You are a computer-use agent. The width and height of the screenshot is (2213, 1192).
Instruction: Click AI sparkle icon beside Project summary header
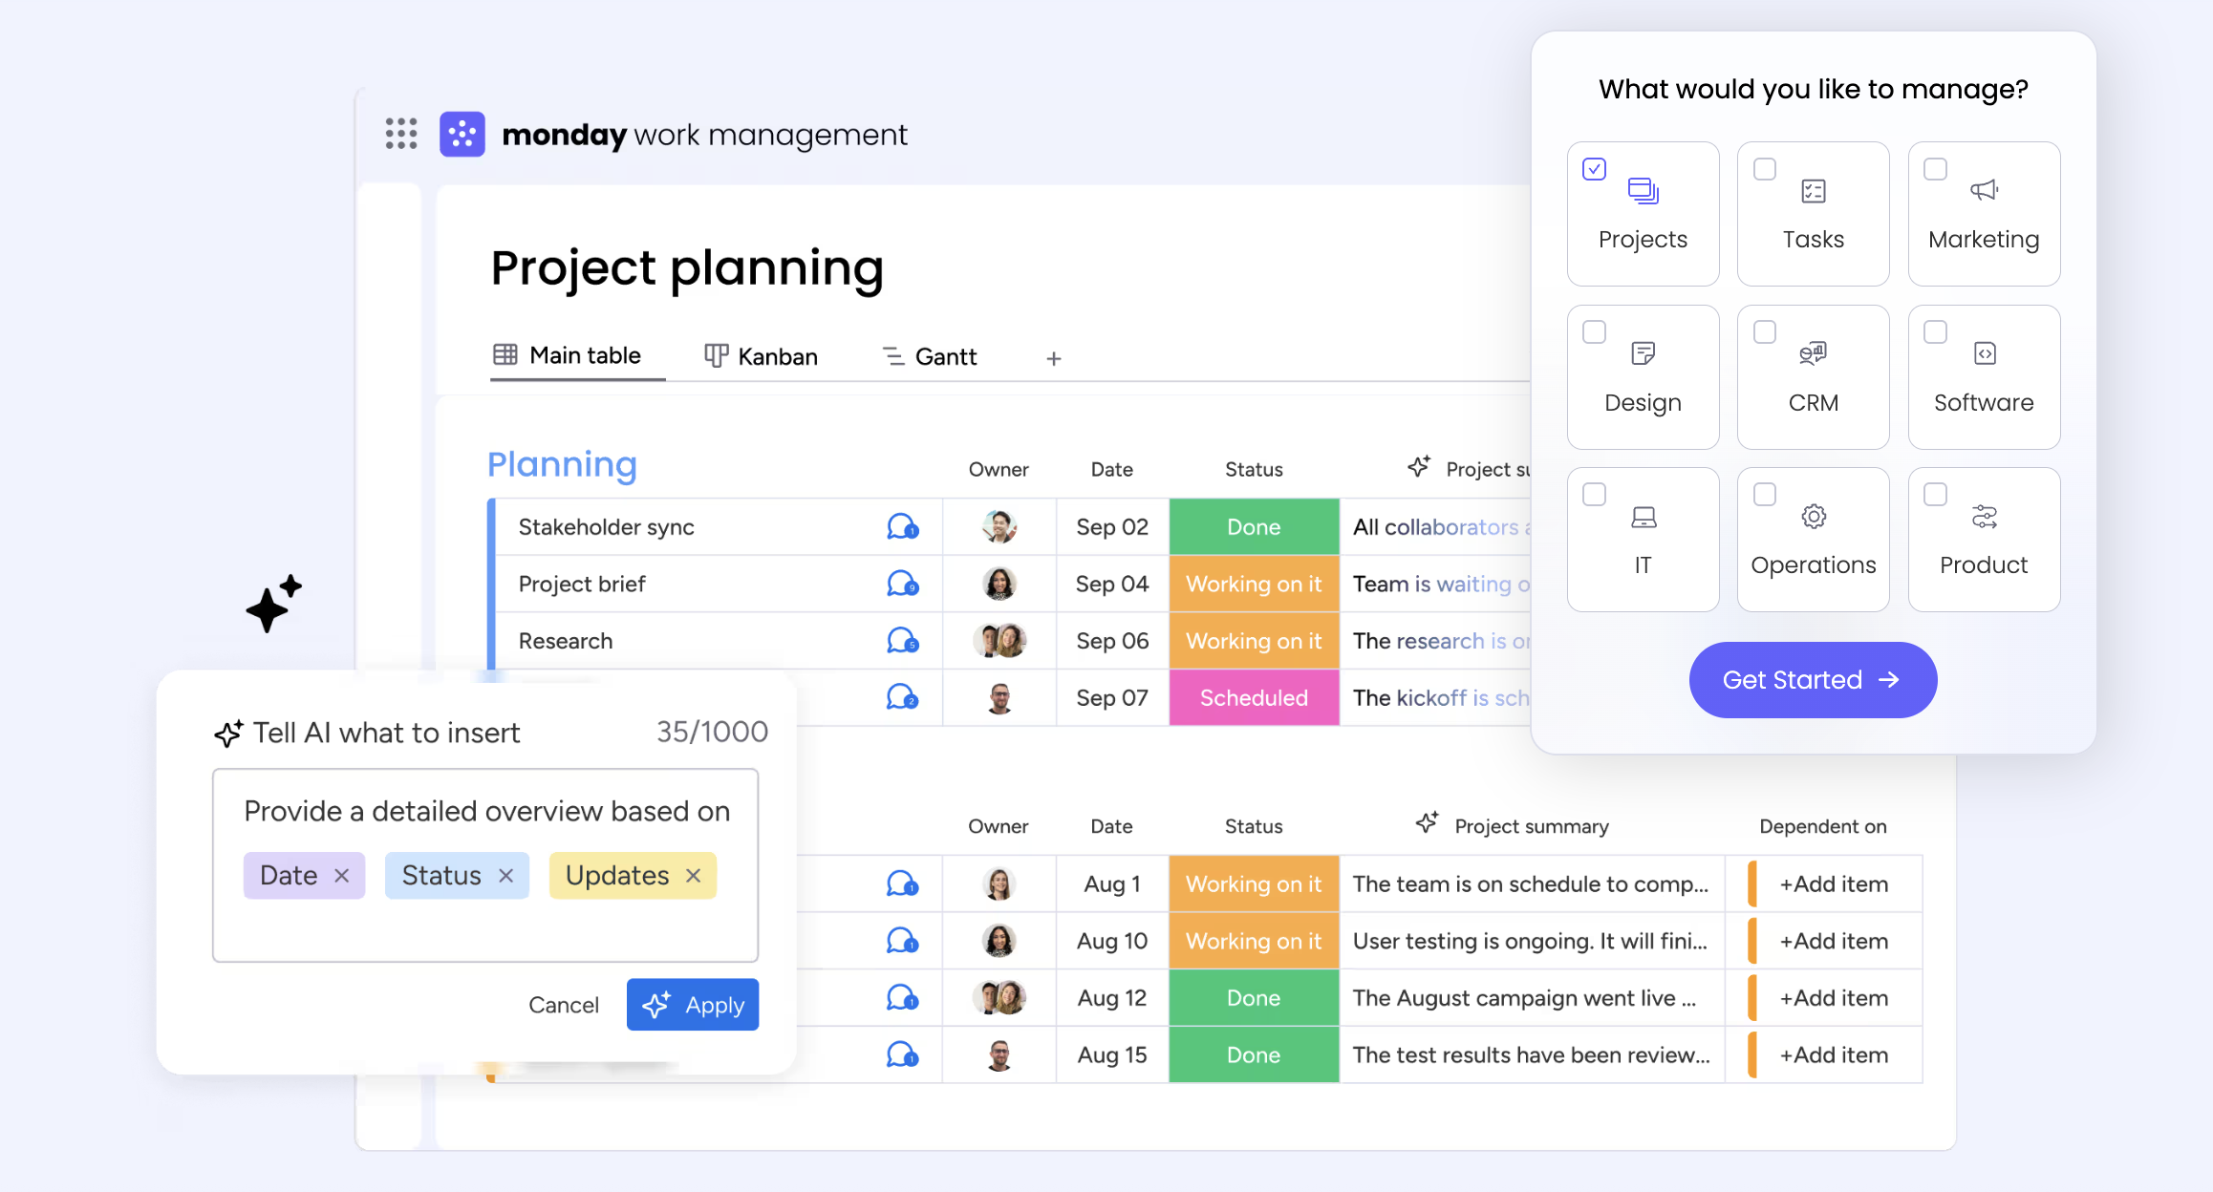coord(1427,823)
